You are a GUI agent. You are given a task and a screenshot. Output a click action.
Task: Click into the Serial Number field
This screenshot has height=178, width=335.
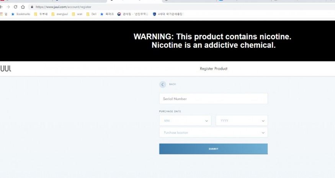point(213,99)
